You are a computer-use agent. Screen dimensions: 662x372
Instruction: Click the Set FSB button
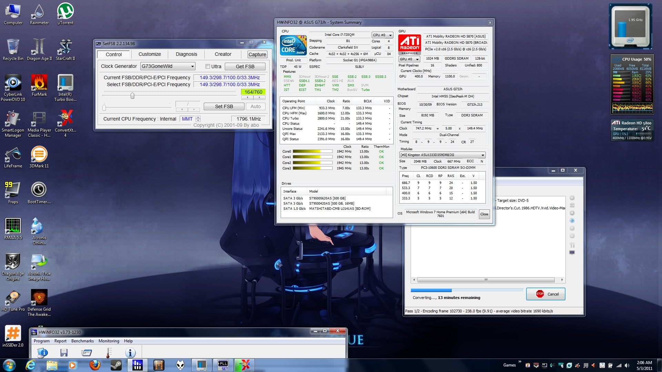pyautogui.click(x=224, y=106)
